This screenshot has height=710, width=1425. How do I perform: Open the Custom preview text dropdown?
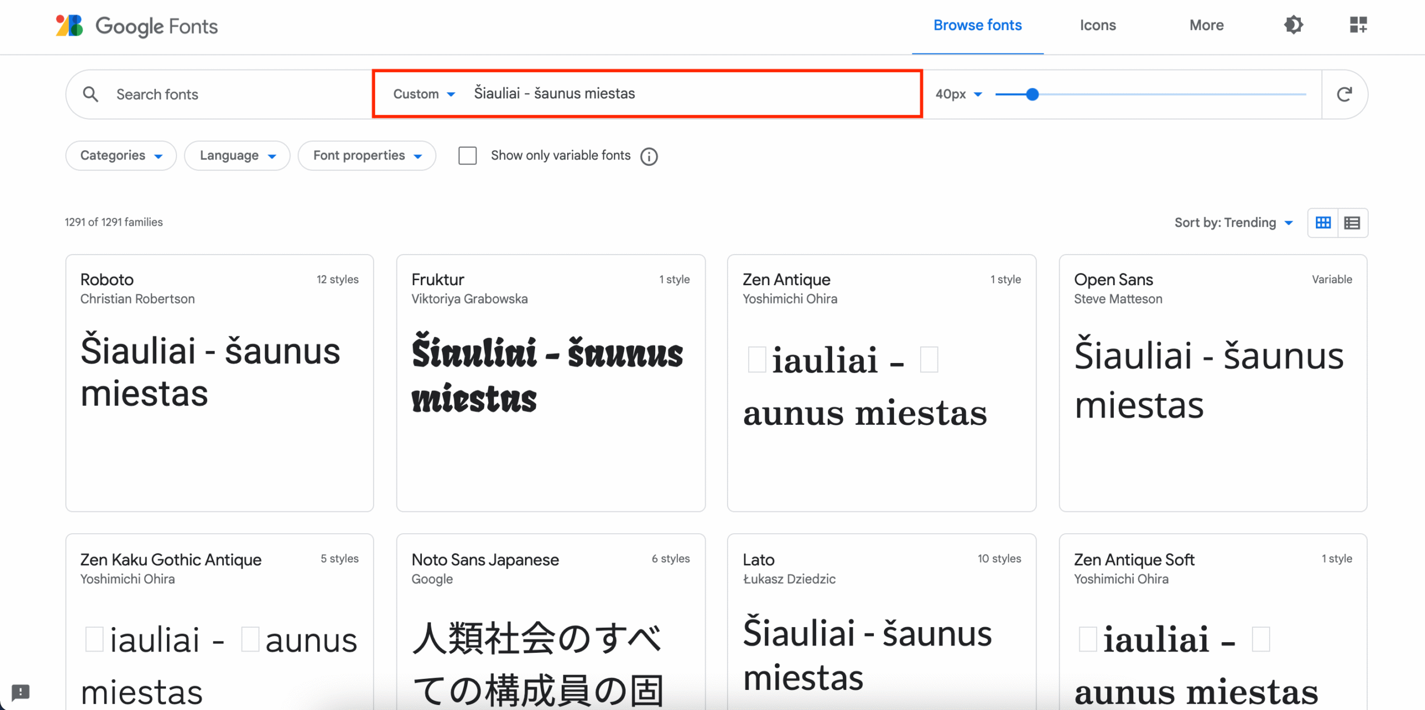click(423, 94)
